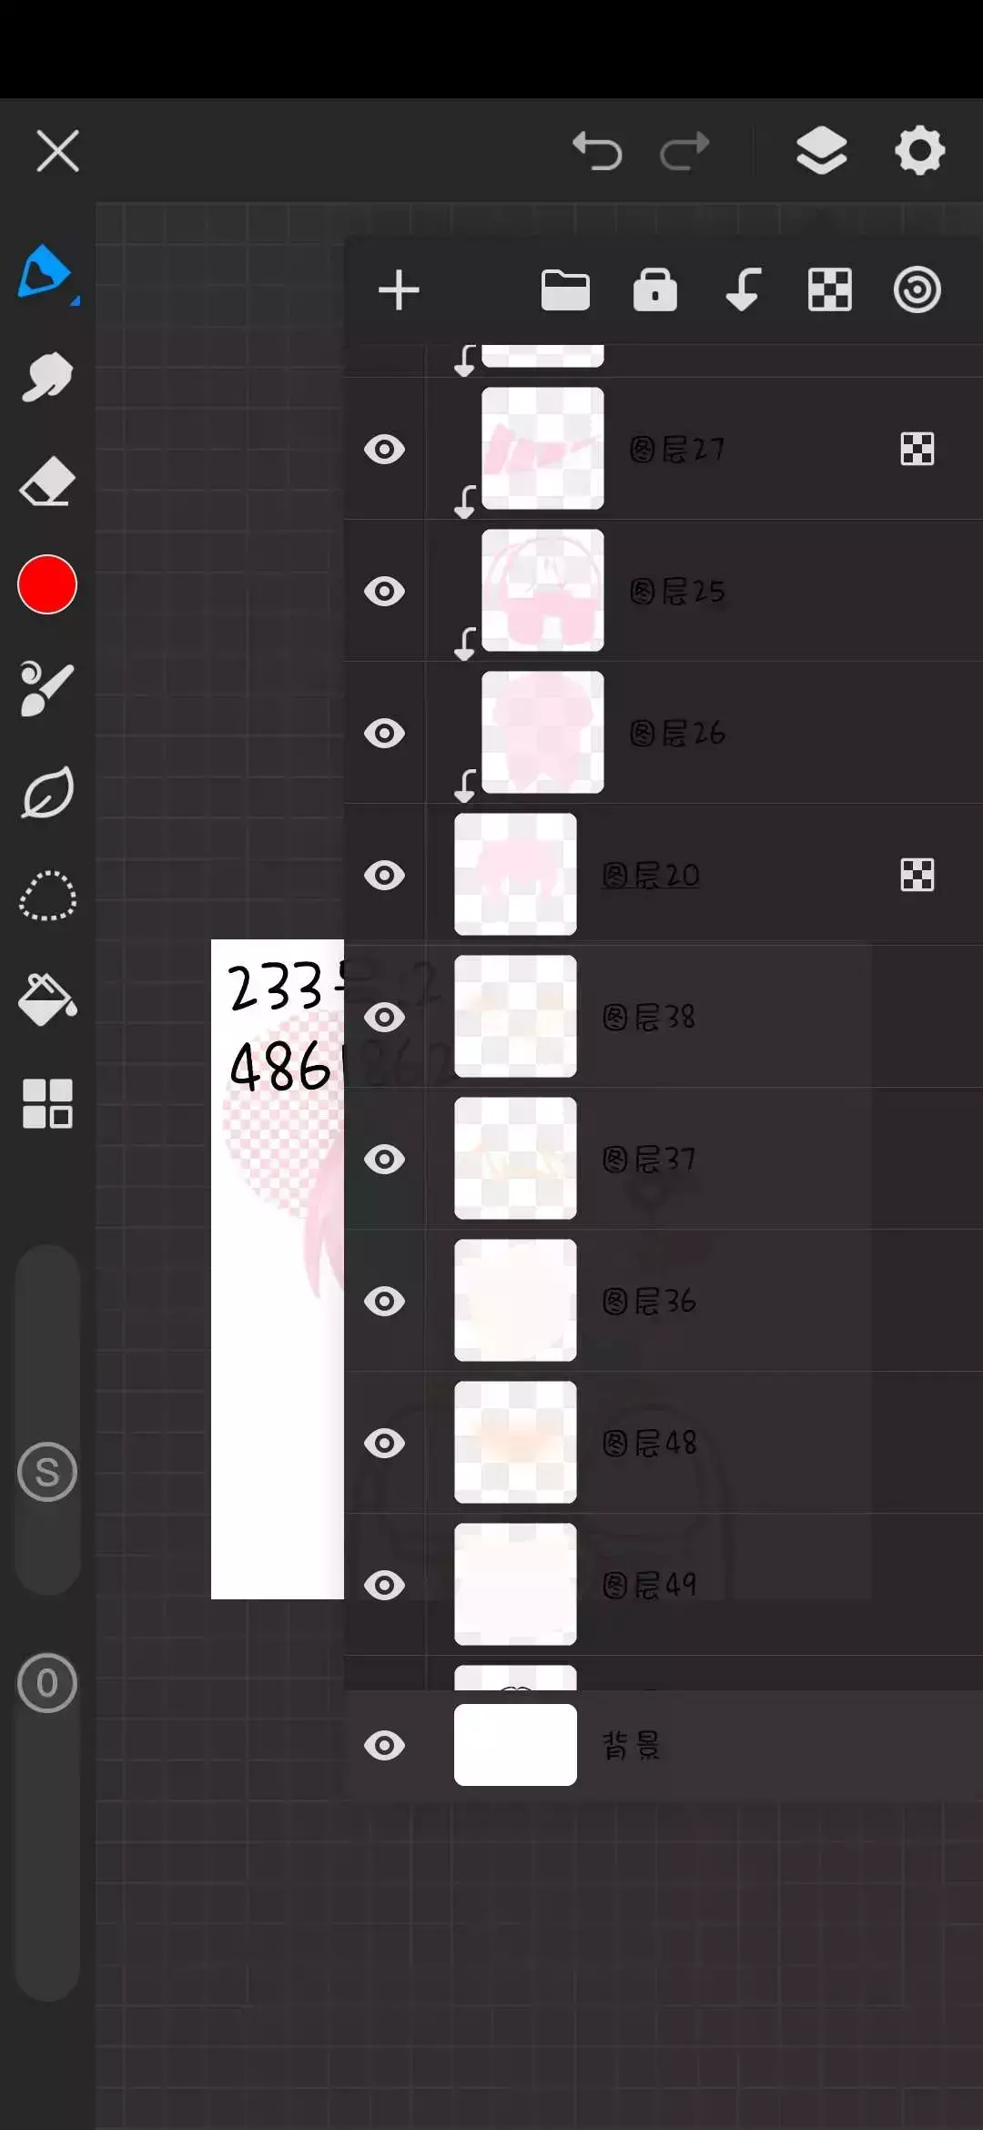The image size is (983, 2130).
Task: Select the 图层38 layer row
Action: [x=664, y=1017]
